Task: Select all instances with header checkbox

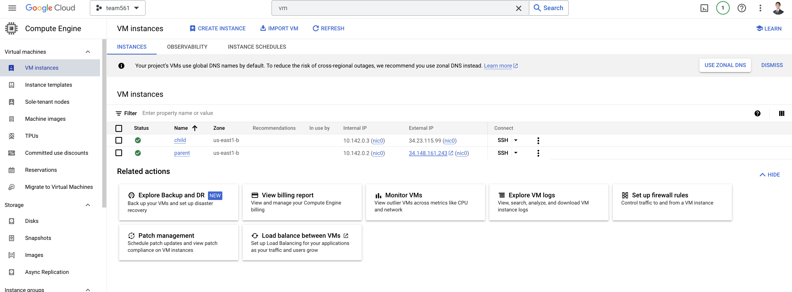Action: (x=119, y=128)
